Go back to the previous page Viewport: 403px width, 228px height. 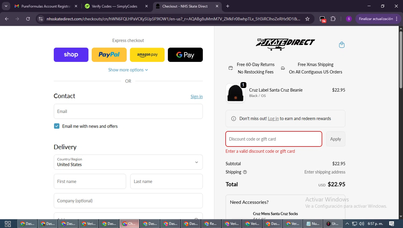[x=7, y=19]
